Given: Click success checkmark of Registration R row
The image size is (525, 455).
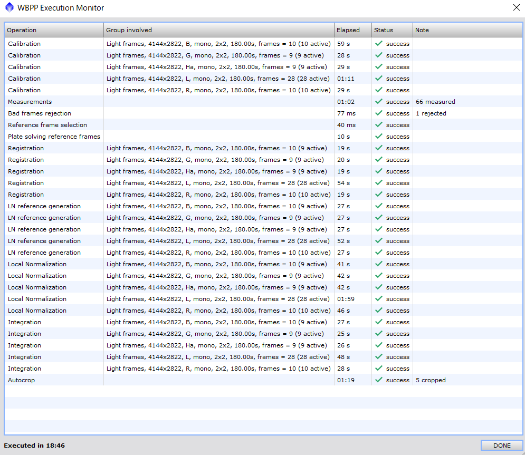Looking at the screenshot, I should tap(379, 194).
